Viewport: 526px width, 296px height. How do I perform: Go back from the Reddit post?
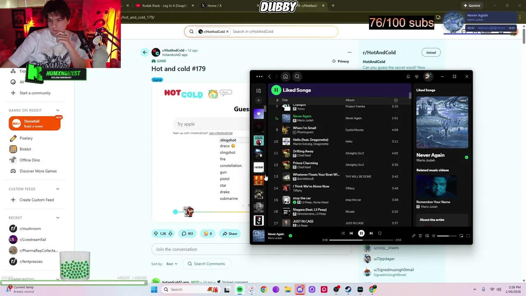pyautogui.click(x=145, y=52)
